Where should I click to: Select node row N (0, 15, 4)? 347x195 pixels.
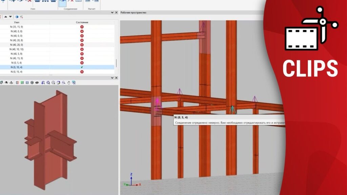click(17, 72)
